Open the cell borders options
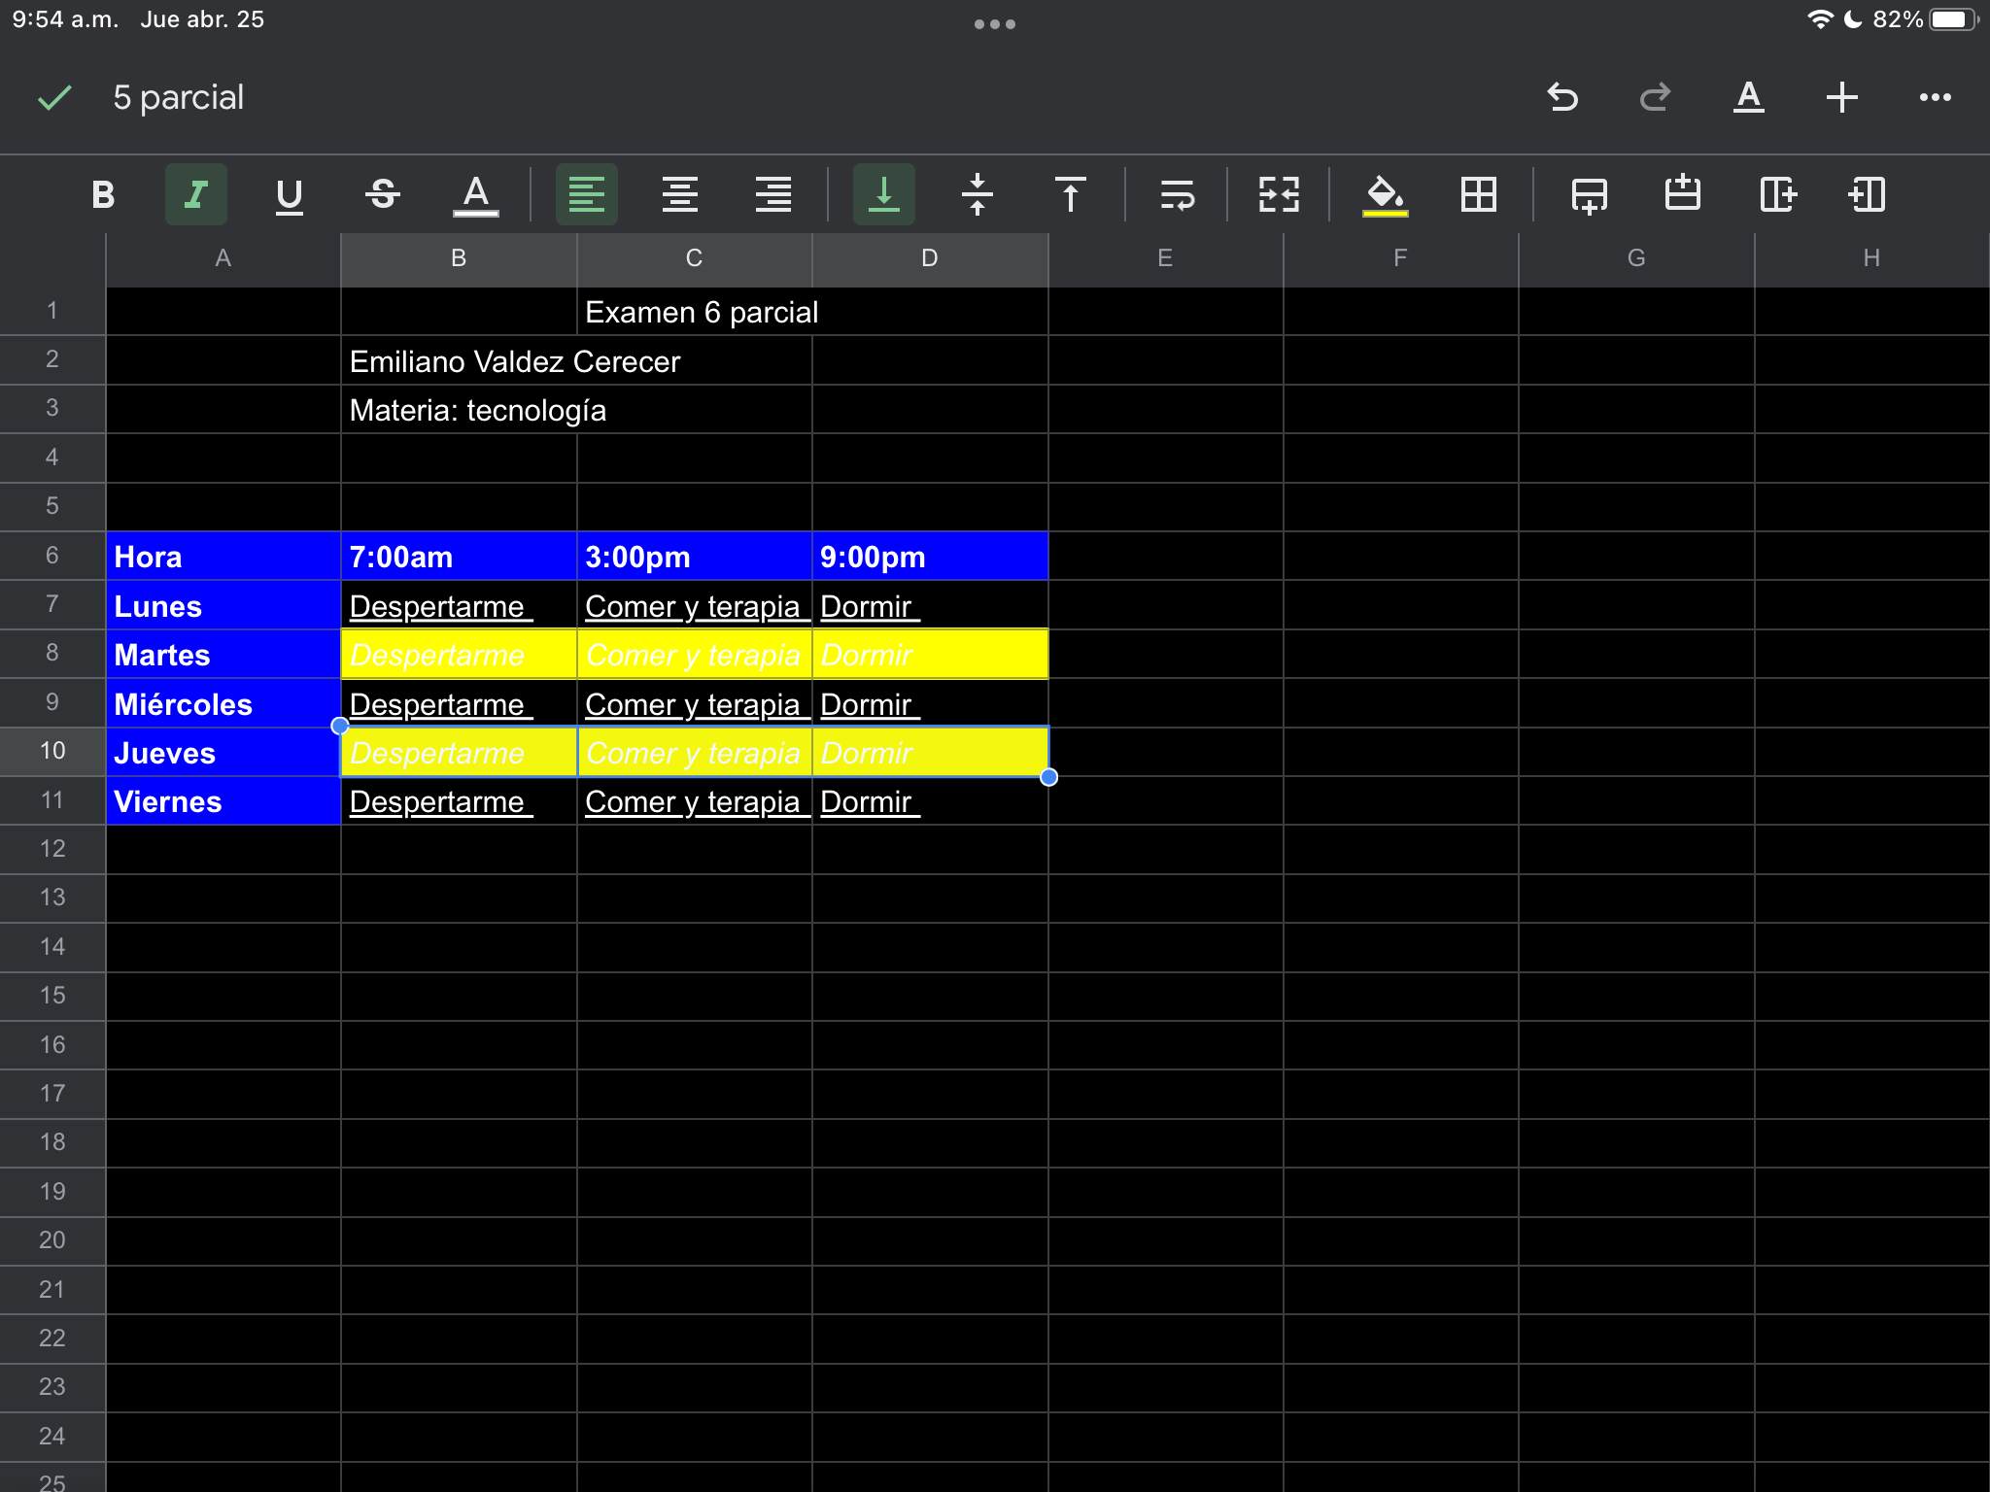1990x1492 pixels. [1478, 194]
